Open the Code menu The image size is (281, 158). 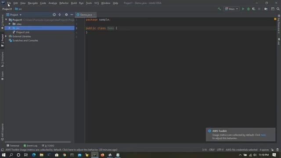click(43, 3)
